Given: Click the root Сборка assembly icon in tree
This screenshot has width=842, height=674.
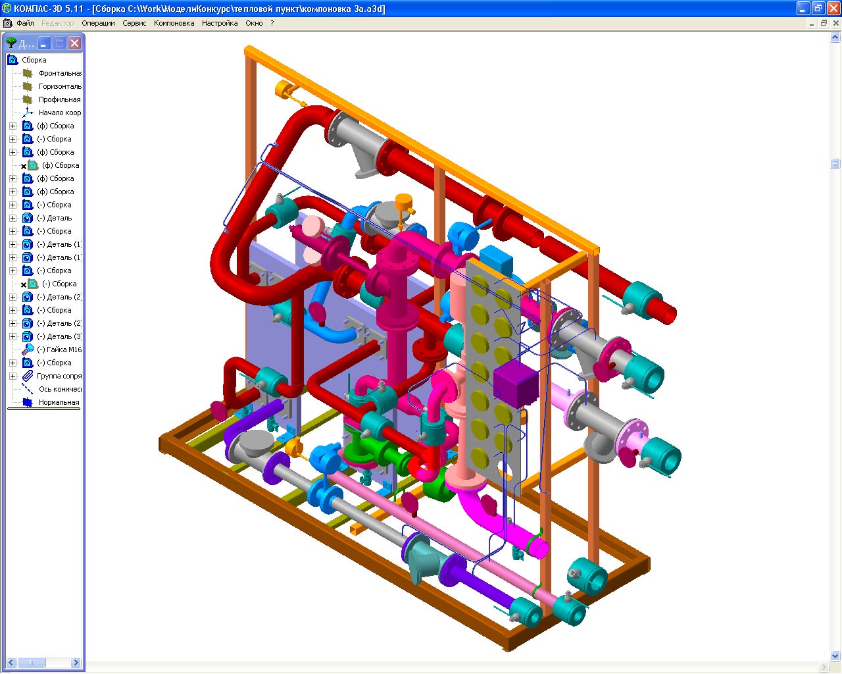Looking at the screenshot, I should 12,60.
